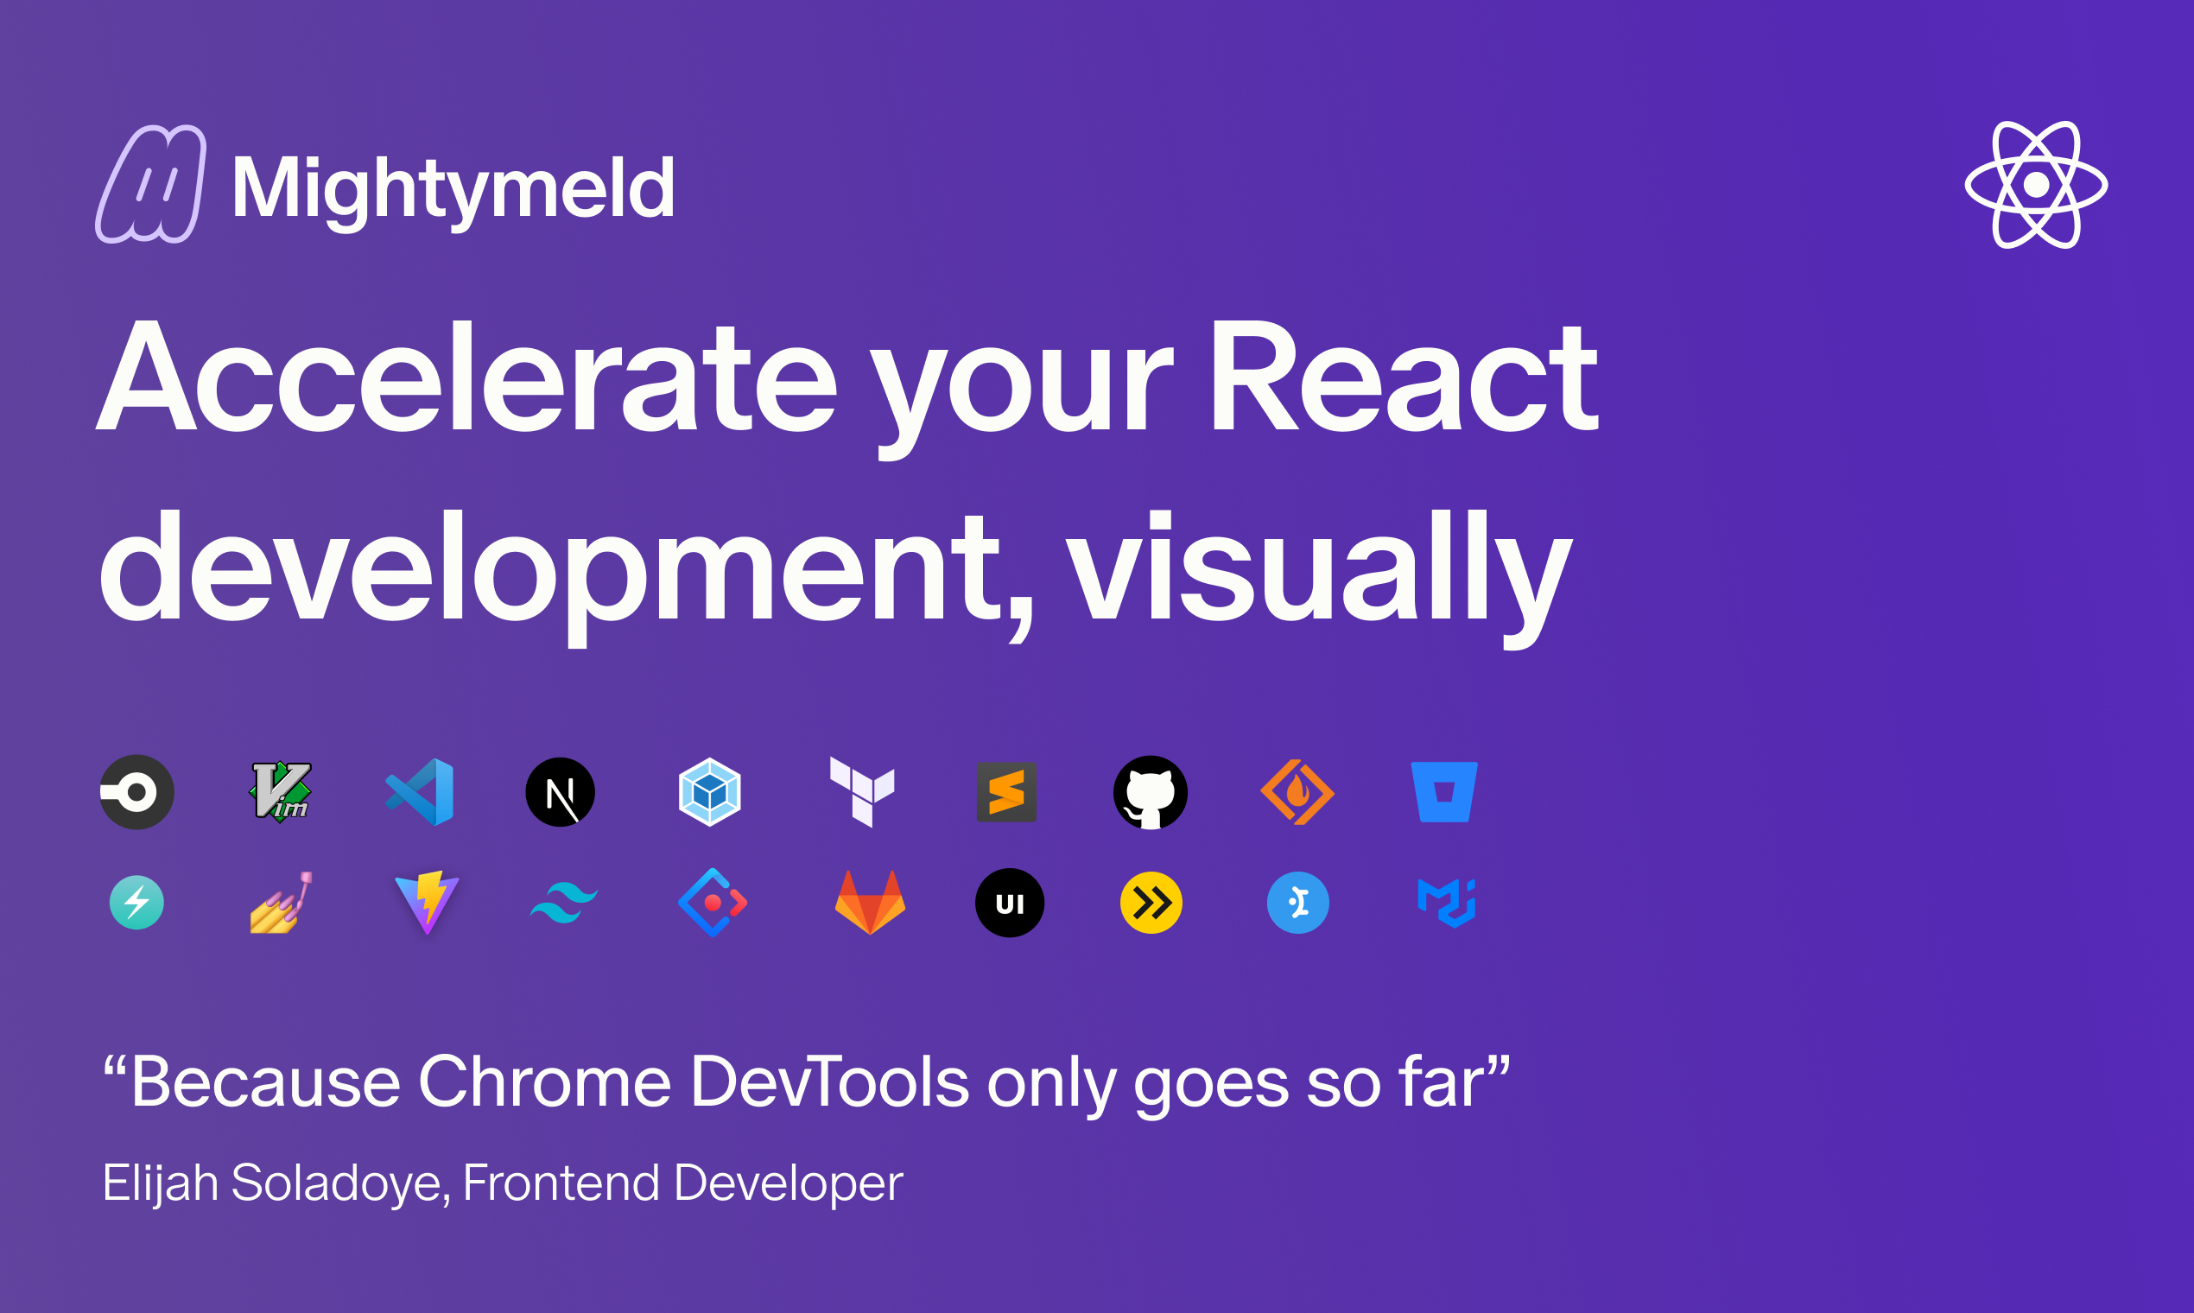Click the Vim logo icon
Image resolution: width=2194 pixels, height=1313 pixels.
(282, 792)
